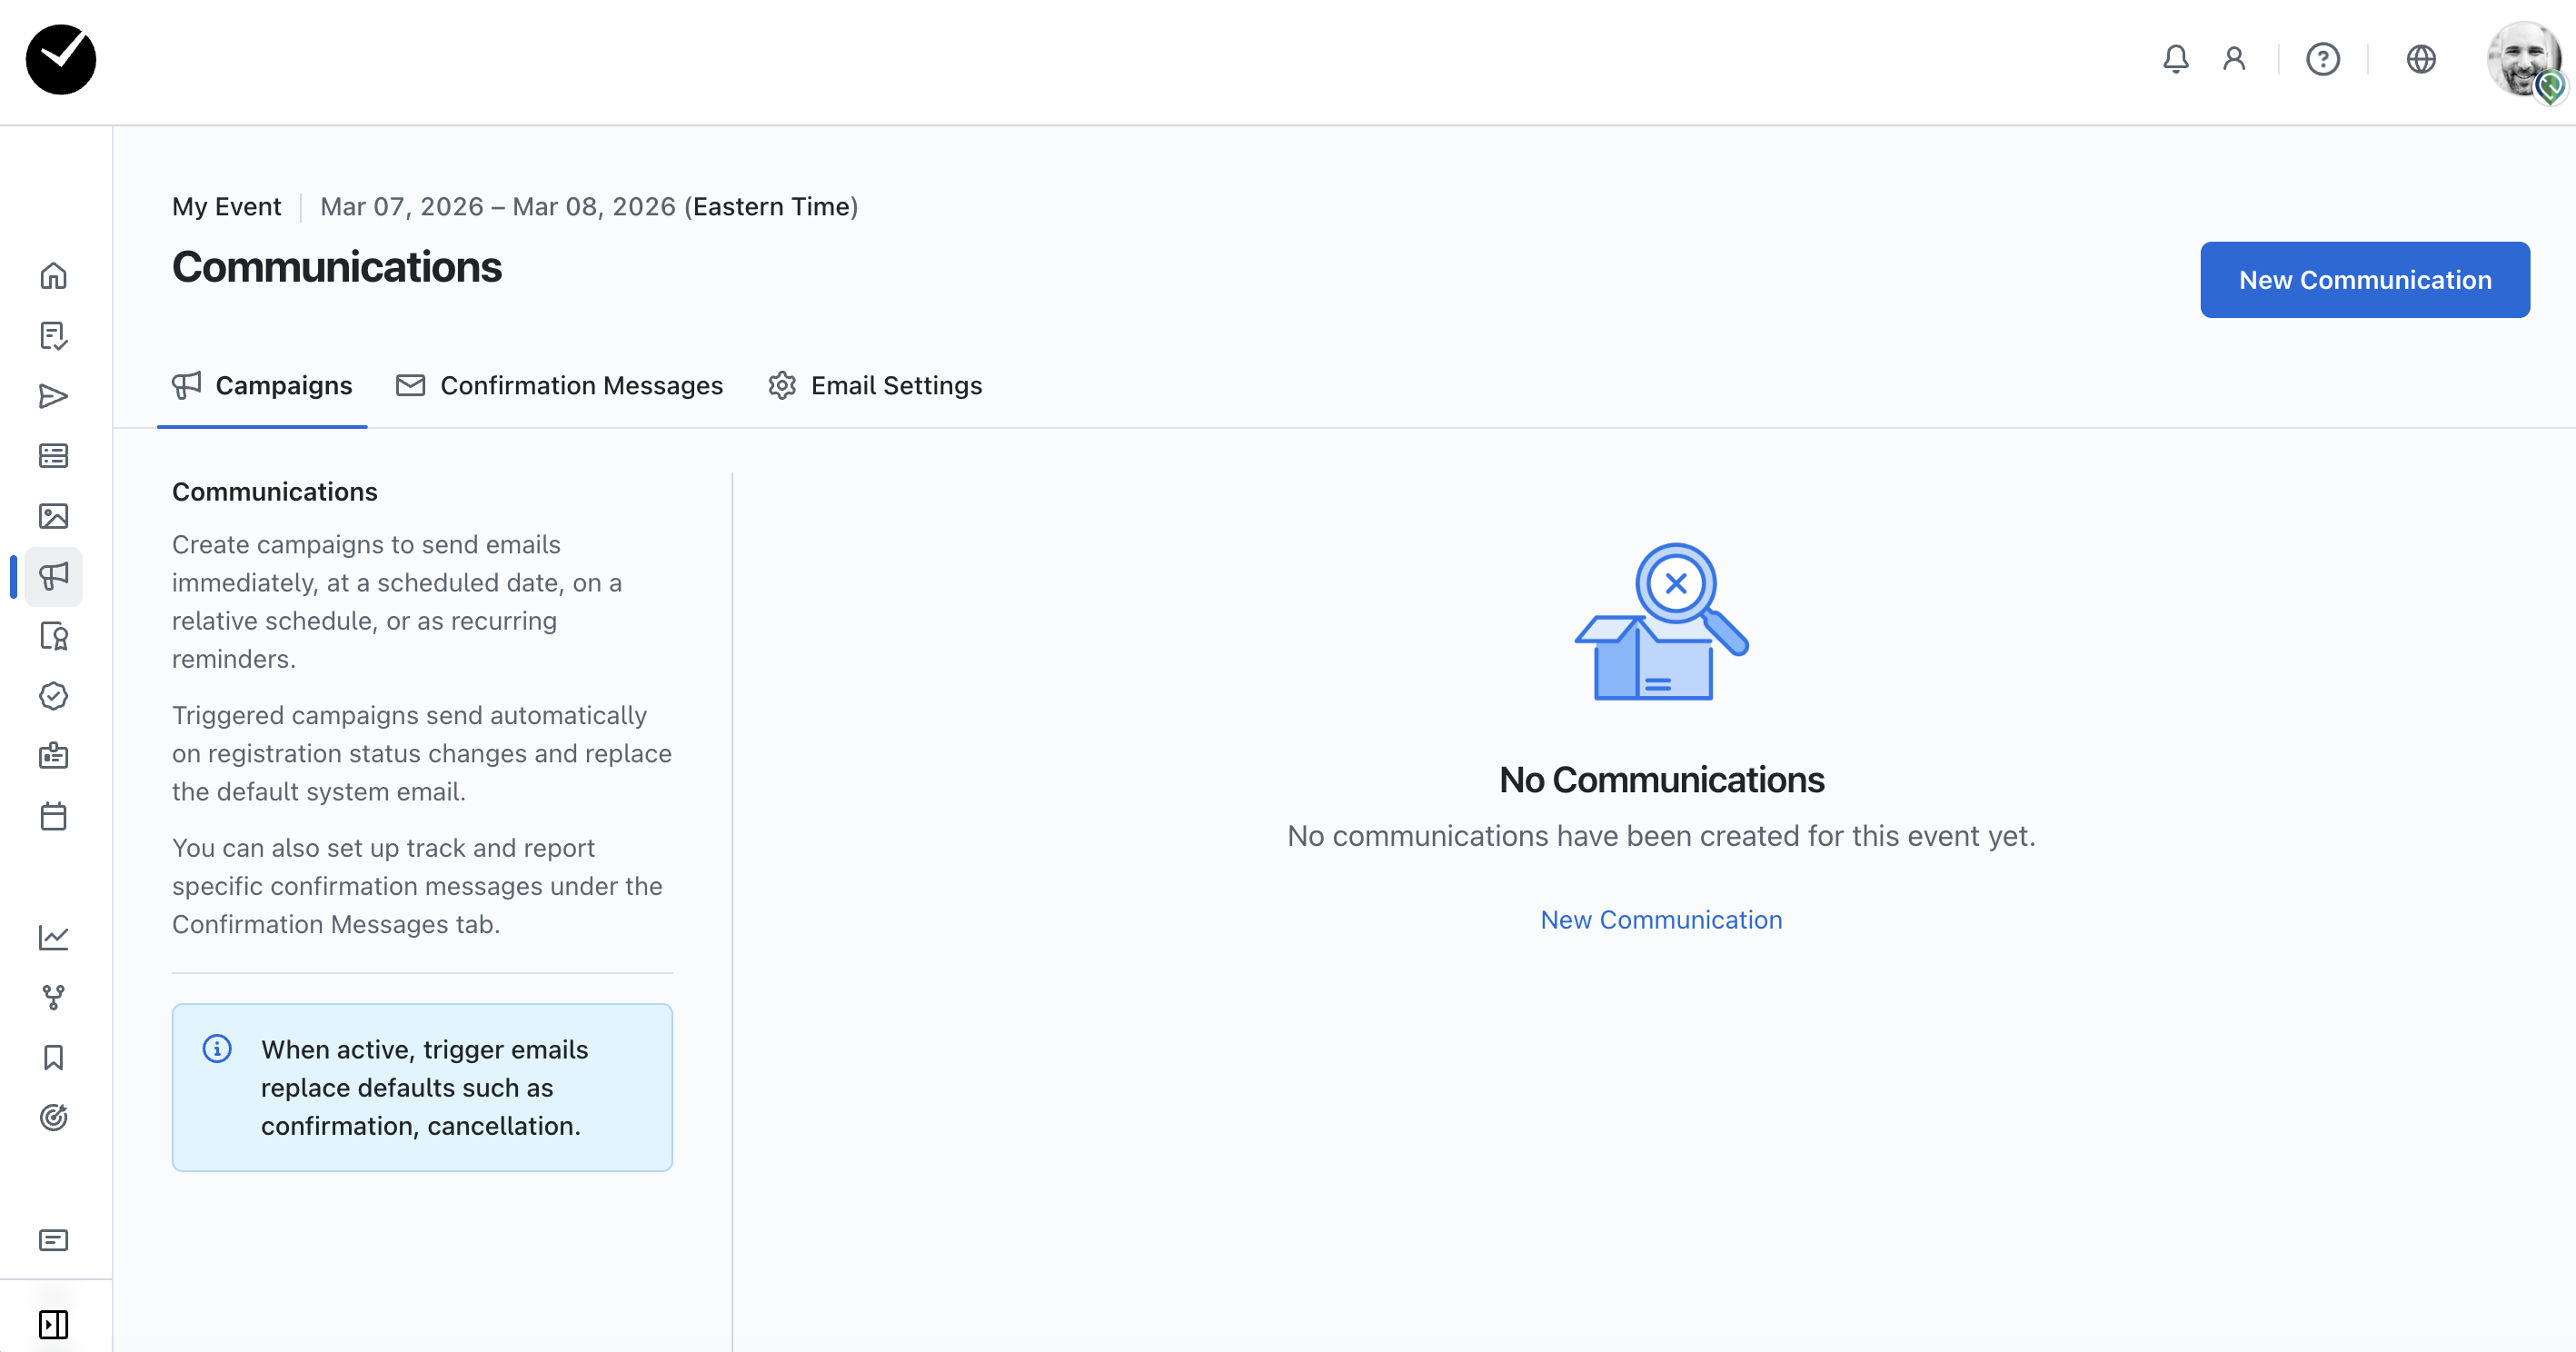Click the New Communication text link
The width and height of the screenshot is (2576, 1352).
pos(1661,920)
